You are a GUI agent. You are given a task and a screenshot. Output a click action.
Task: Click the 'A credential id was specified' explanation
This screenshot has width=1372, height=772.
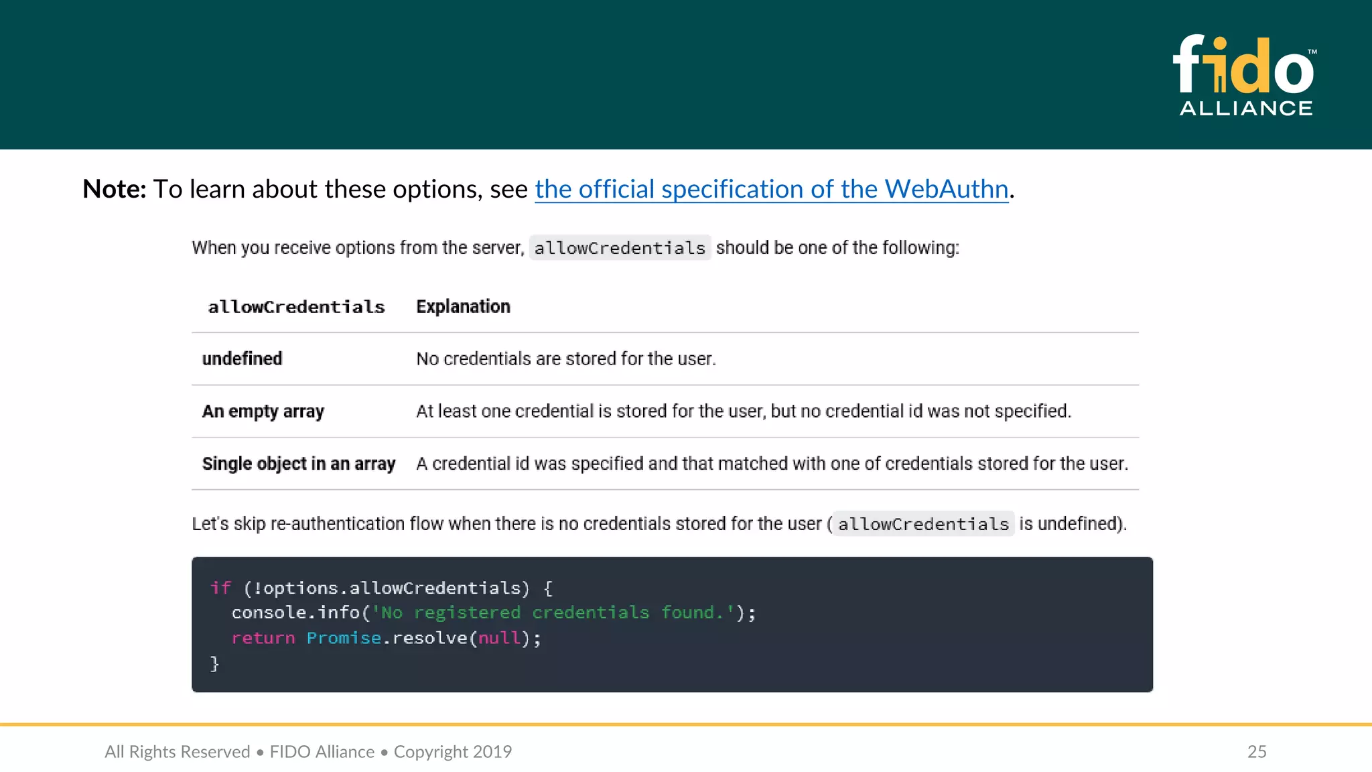(772, 463)
